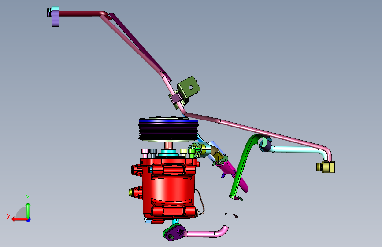
Task: Select the pink bolt on top of the compressor
Action: tap(145, 153)
